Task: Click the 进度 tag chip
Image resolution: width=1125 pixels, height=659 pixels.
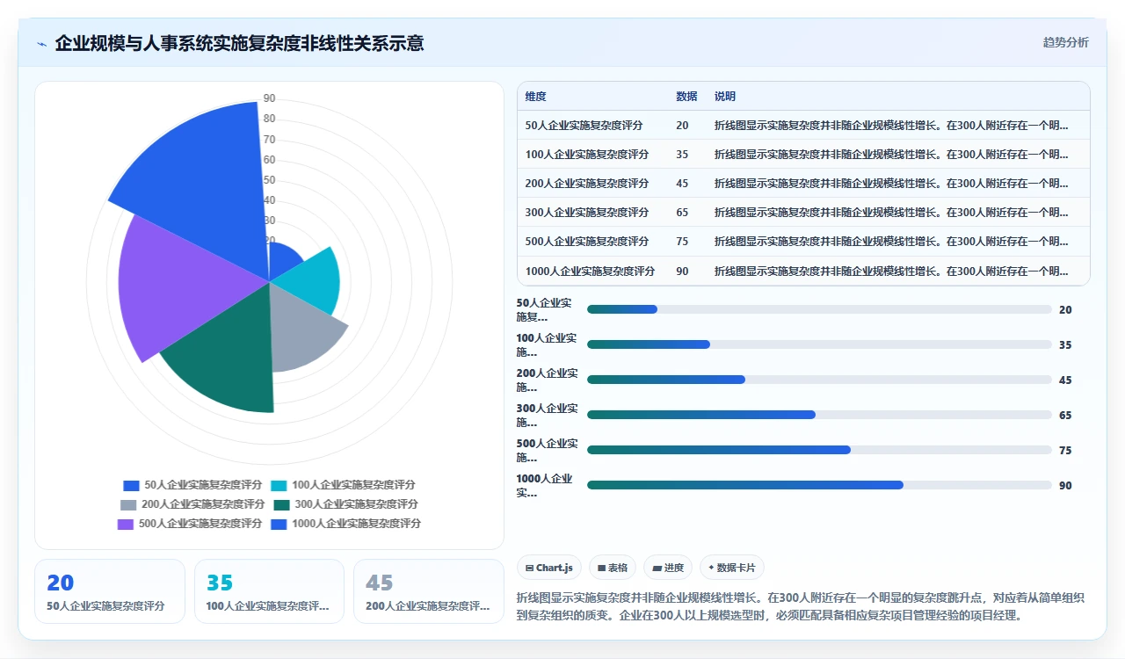Action: pos(668,568)
